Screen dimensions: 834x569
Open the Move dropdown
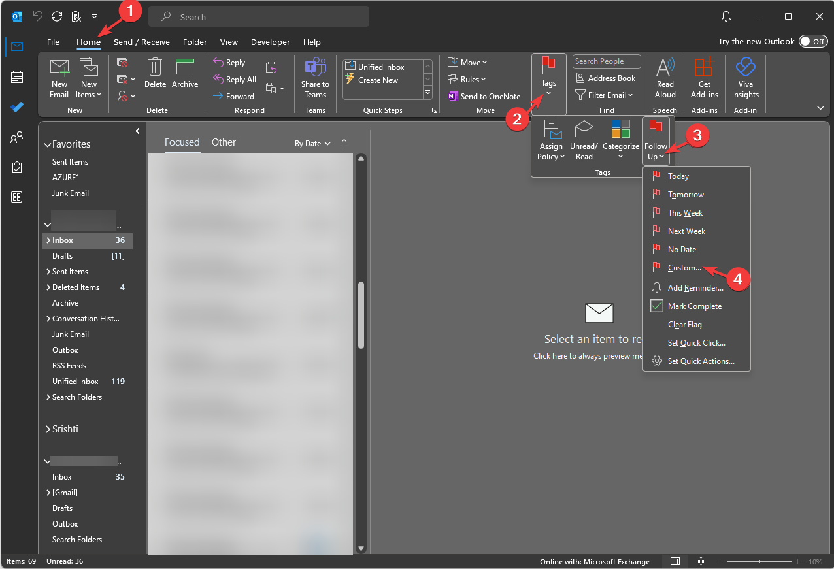(468, 63)
